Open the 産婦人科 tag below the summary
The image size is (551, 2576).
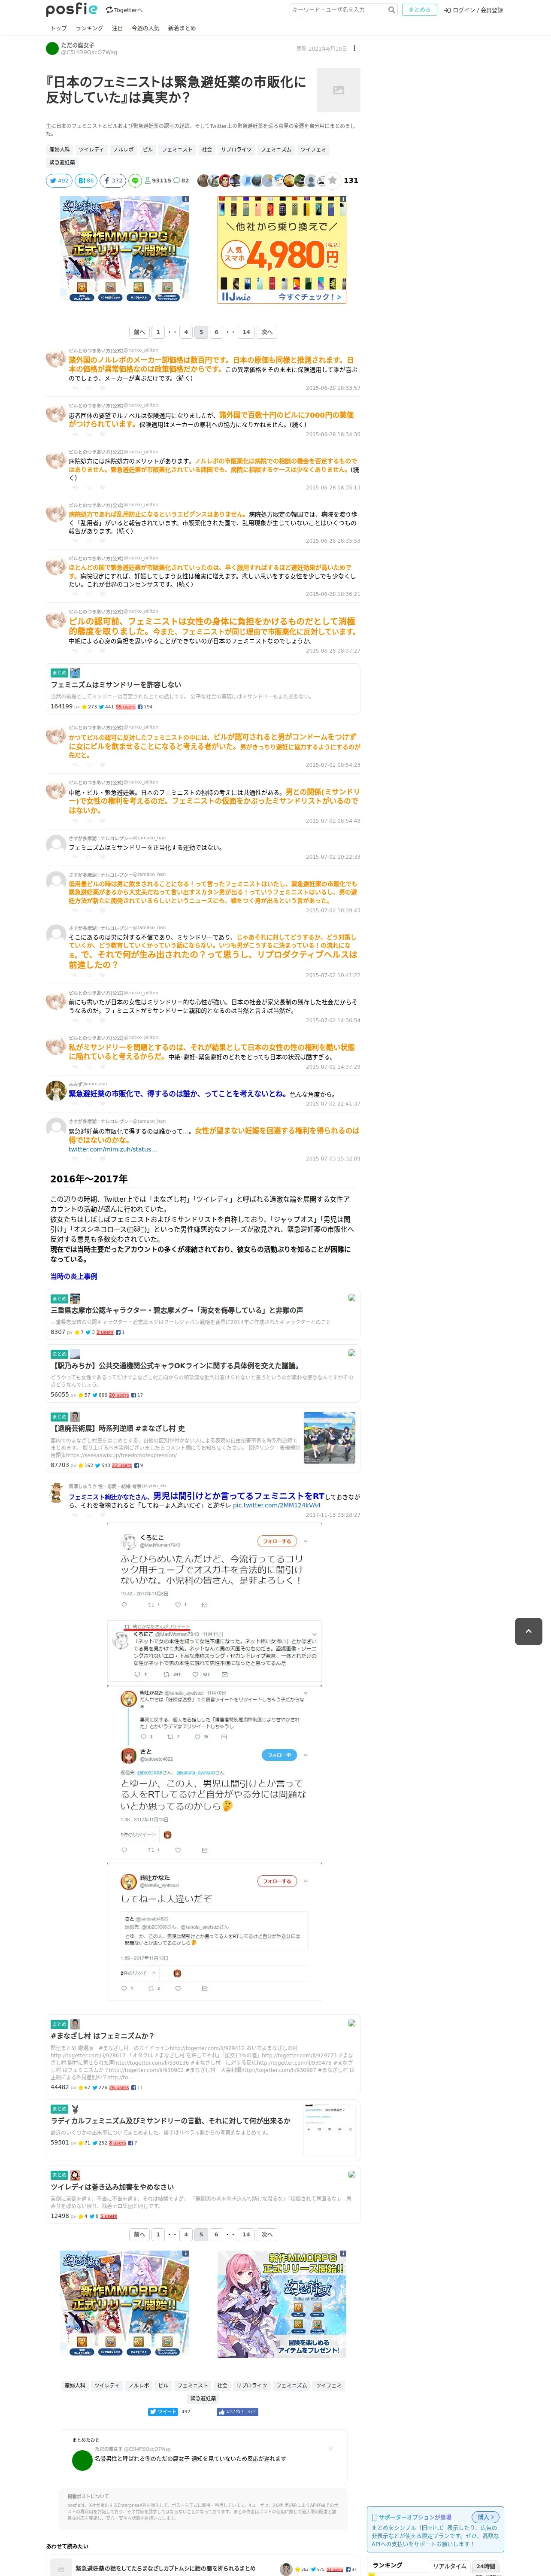tap(60, 150)
